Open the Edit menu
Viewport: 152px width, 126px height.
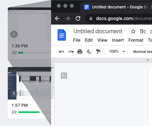89,40
